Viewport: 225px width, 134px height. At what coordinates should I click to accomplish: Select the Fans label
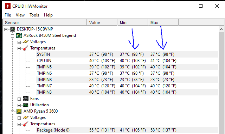click(x=34, y=99)
